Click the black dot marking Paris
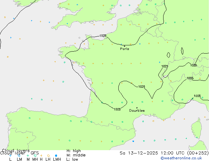Viewport: 209px width, 161px height. tap(125, 46)
